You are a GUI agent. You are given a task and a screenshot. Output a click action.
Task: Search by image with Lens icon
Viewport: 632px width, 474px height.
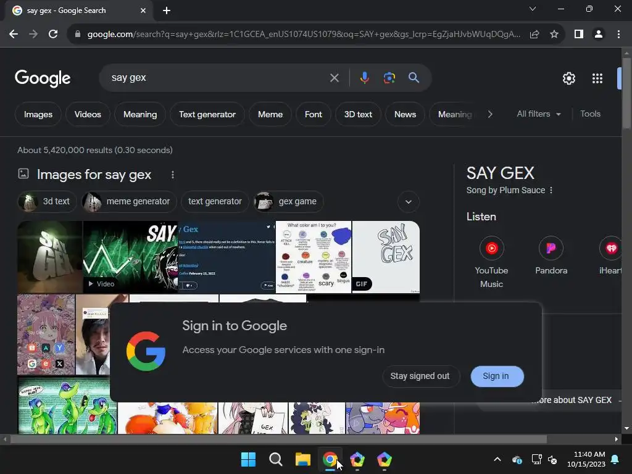389,78
